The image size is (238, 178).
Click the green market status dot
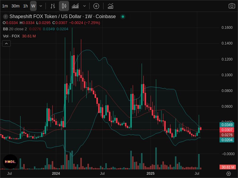[123, 16]
